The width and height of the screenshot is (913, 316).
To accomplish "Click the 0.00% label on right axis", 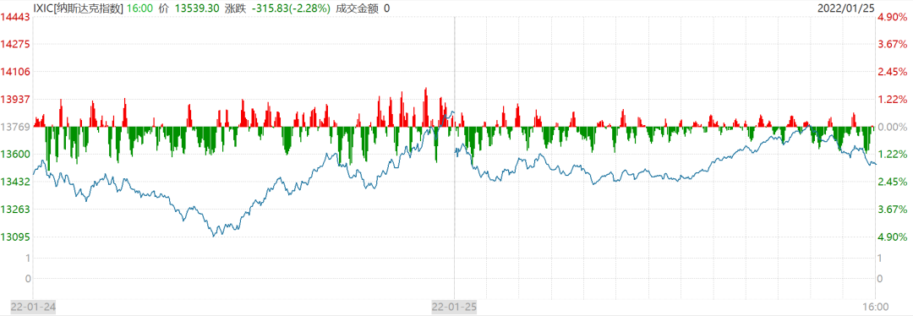I will pyautogui.click(x=894, y=127).
